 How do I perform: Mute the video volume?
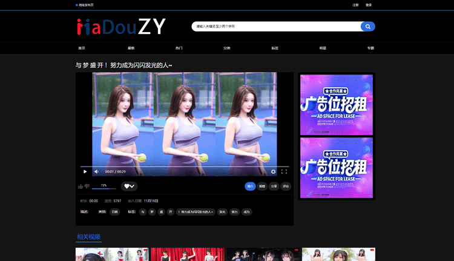pos(96,171)
